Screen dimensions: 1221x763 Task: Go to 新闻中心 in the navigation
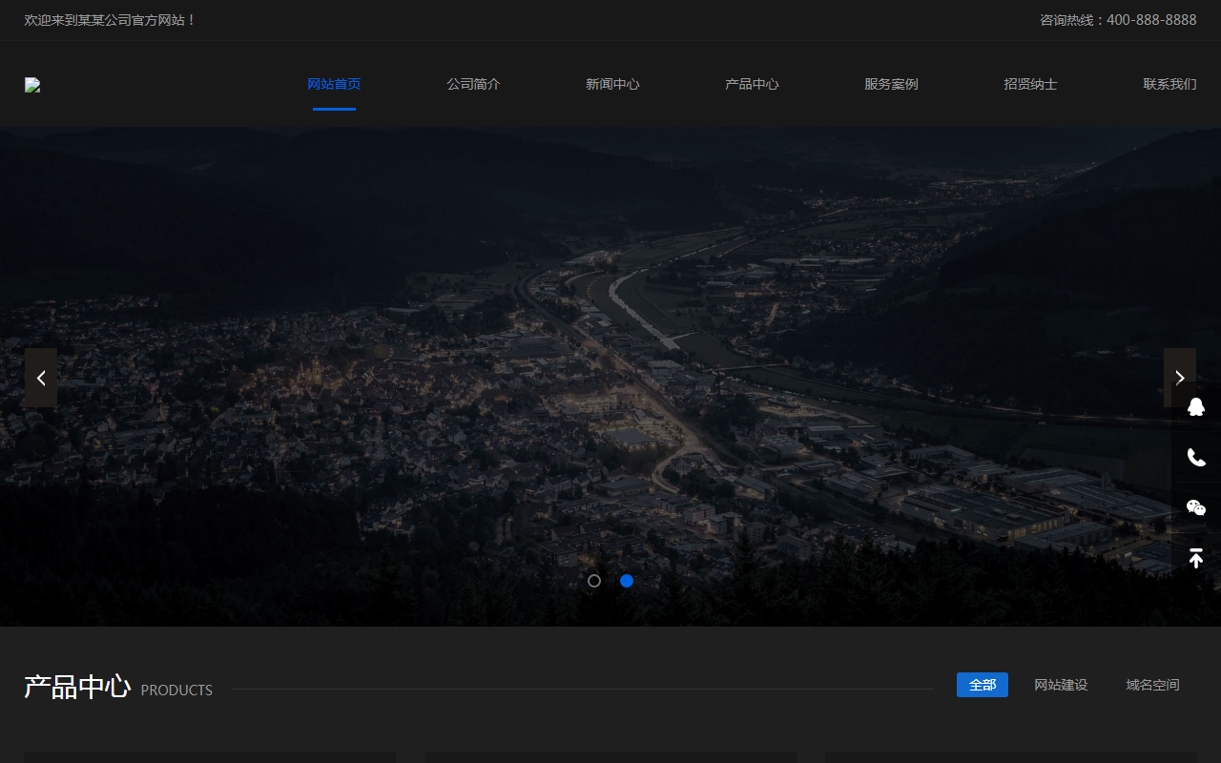[612, 84]
